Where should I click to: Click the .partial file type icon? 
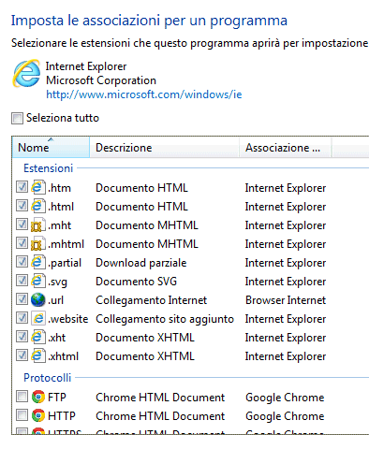(x=38, y=262)
